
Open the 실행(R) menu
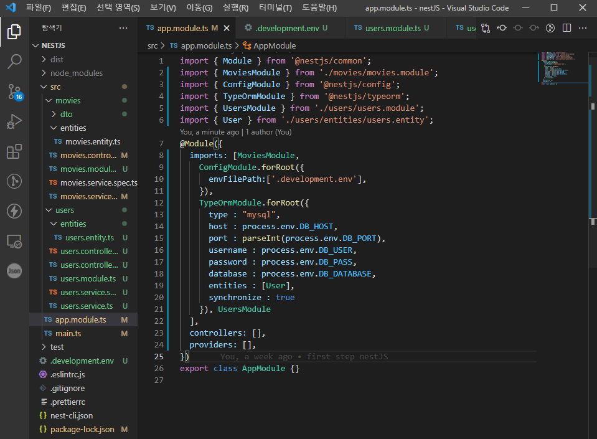[235, 7]
